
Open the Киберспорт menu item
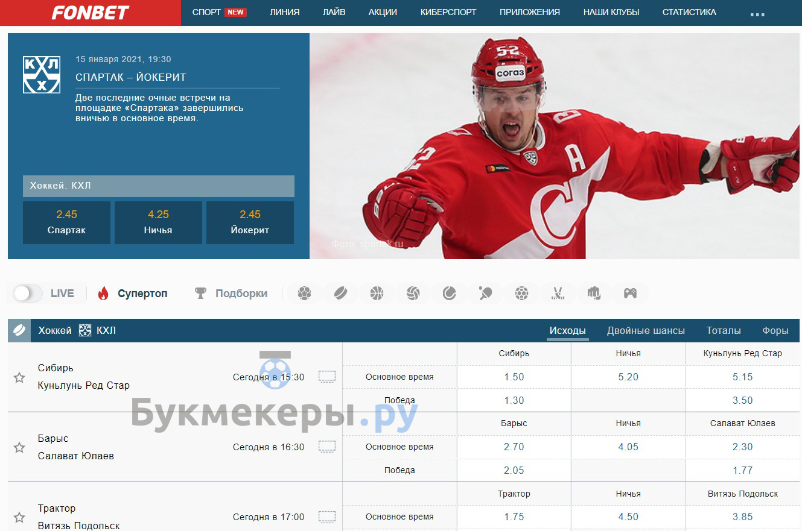(448, 12)
